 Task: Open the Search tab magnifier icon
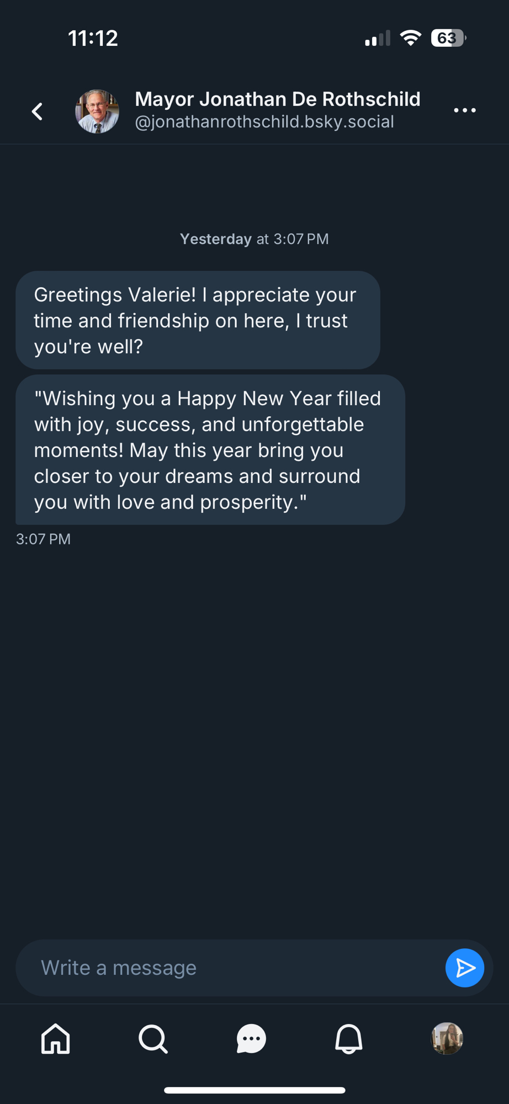[x=153, y=1039]
